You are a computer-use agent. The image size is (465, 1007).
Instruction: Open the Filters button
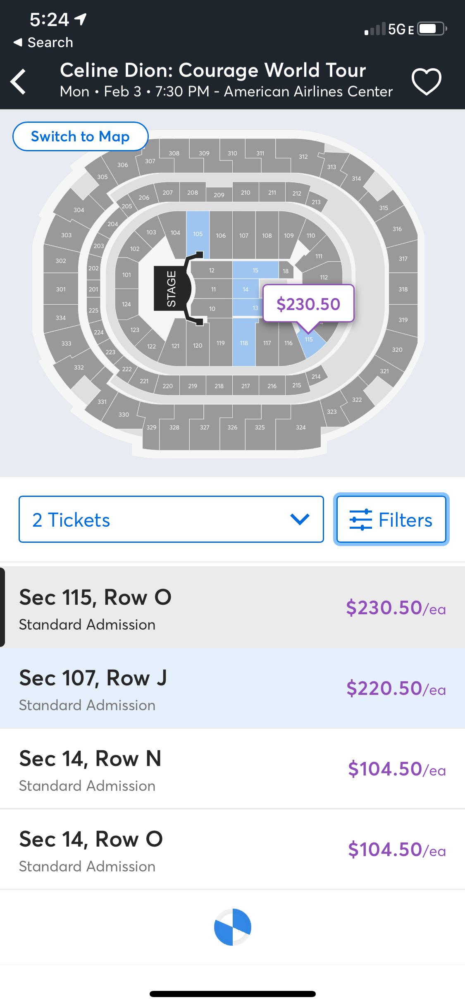(391, 519)
